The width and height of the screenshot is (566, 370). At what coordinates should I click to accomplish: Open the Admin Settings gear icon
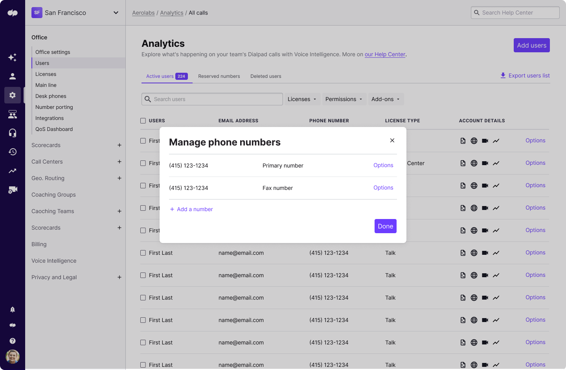pyautogui.click(x=13, y=95)
